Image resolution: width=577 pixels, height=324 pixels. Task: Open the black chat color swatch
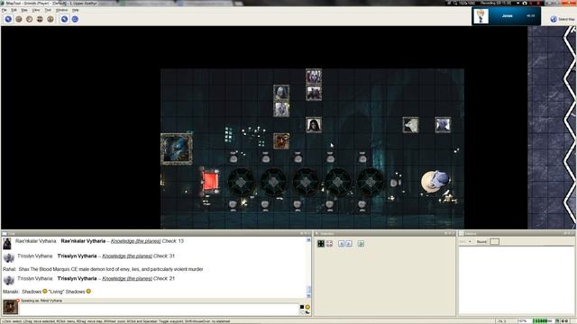click(x=302, y=307)
